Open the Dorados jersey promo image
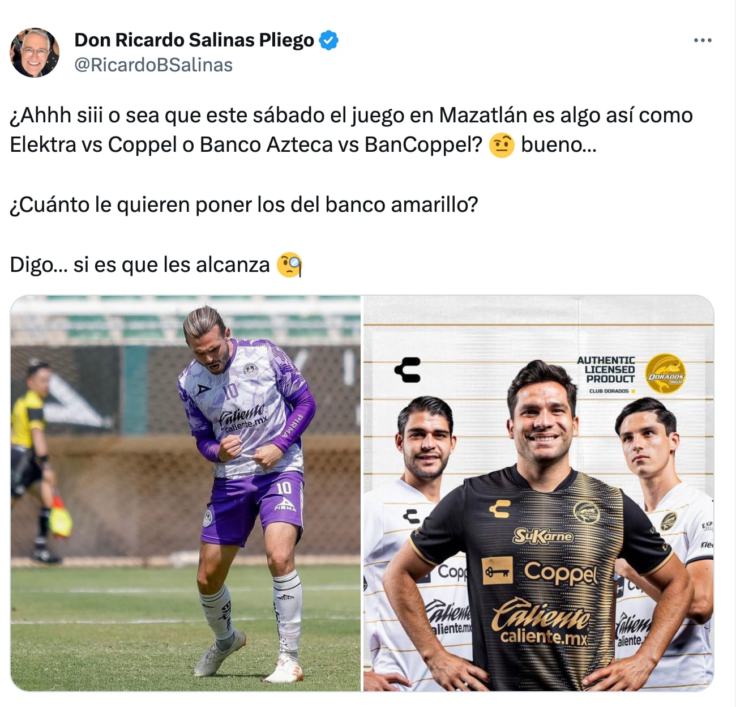The width and height of the screenshot is (736, 707). [538, 493]
